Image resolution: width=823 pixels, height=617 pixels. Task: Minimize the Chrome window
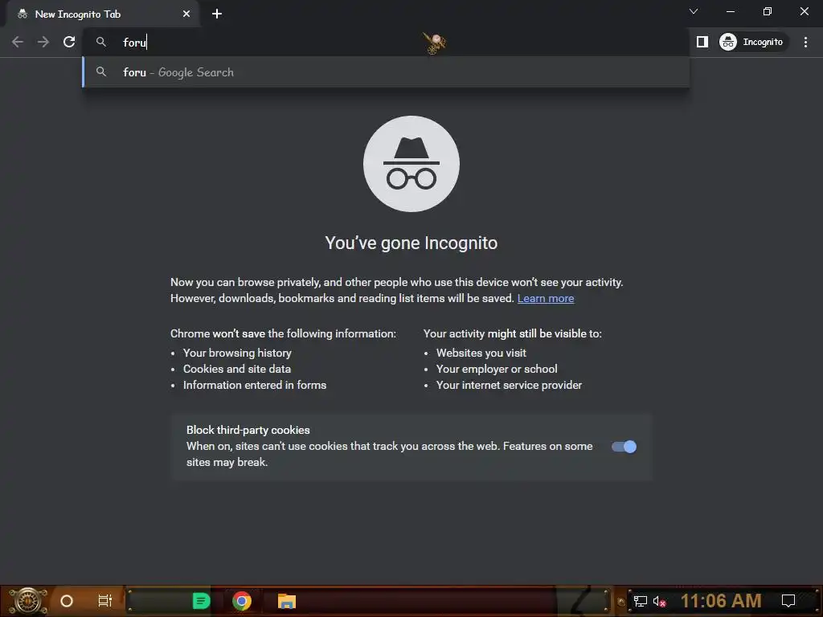point(730,11)
